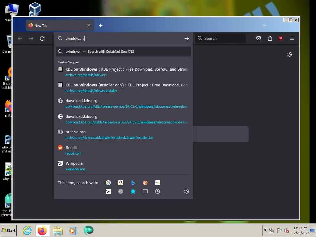Search open tabs using the tab icon

pos(145,191)
